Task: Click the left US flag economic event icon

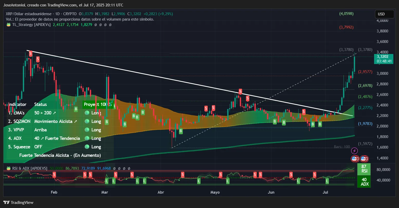Action: [x=355, y=159]
